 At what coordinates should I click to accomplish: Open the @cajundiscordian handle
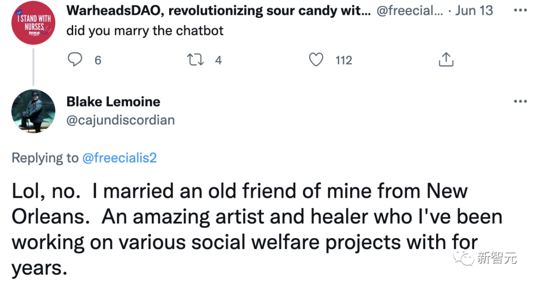(120, 120)
